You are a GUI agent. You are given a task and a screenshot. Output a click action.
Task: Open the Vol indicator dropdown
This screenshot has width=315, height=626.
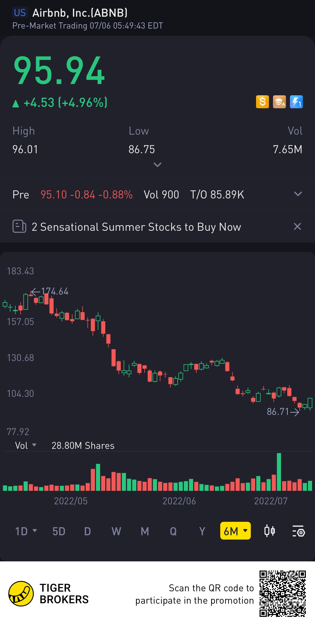pos(26,446)
